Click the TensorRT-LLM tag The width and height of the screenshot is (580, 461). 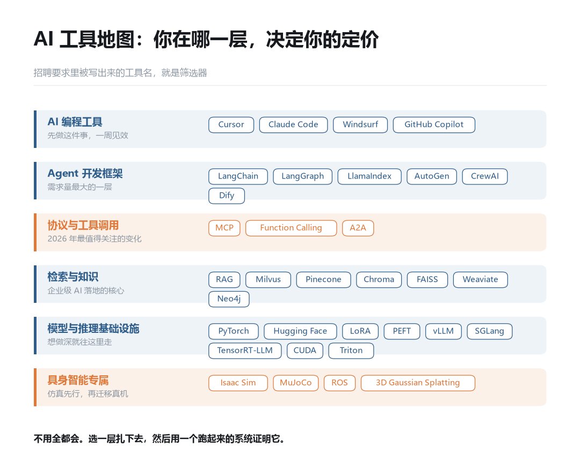pos(245,351)
